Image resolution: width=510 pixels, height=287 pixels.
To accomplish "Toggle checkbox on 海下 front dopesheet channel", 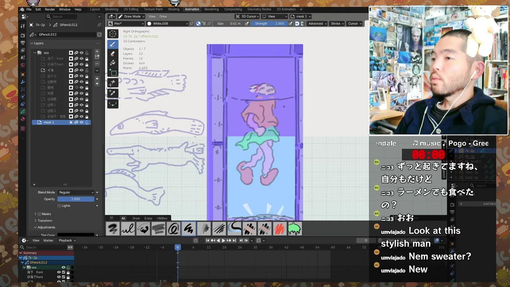I will point(63,272).
